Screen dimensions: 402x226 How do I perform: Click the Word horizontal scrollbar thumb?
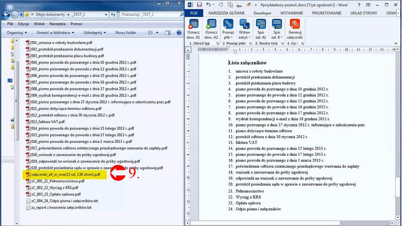[x=265, y=223]
